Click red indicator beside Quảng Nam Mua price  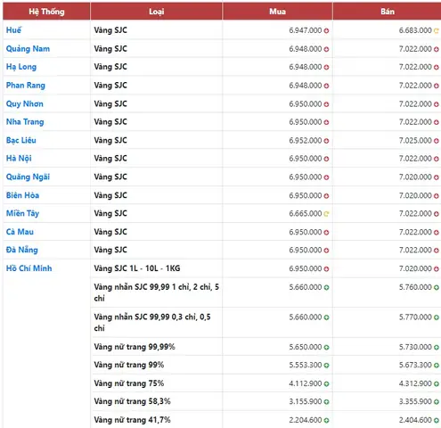pos(326,49)
